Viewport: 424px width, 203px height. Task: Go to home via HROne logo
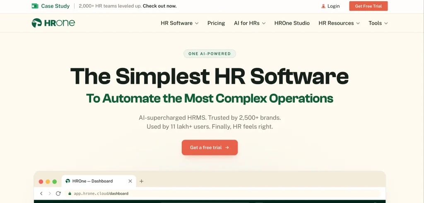(53, 23)
